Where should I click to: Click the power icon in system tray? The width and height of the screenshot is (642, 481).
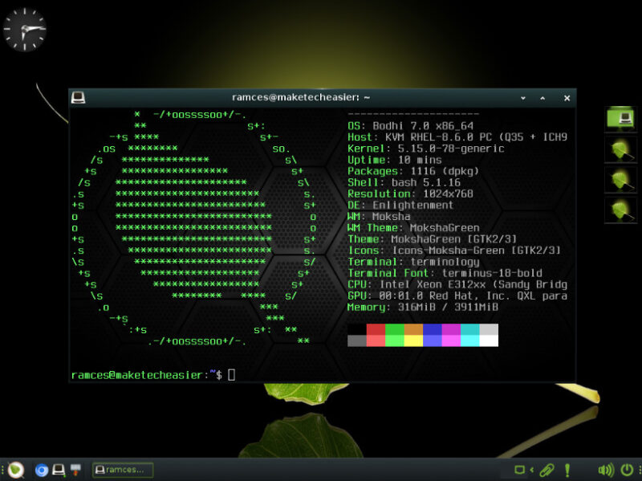(626, 471)
